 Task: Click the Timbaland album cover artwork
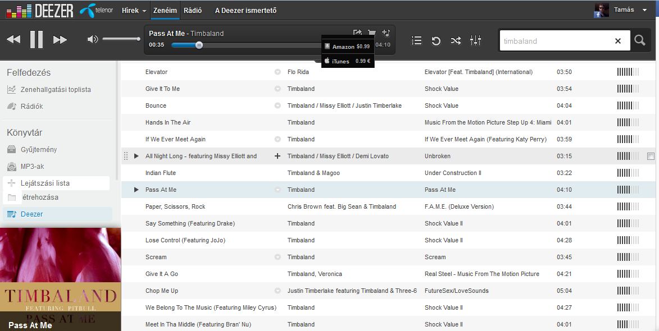click(61, 279)
